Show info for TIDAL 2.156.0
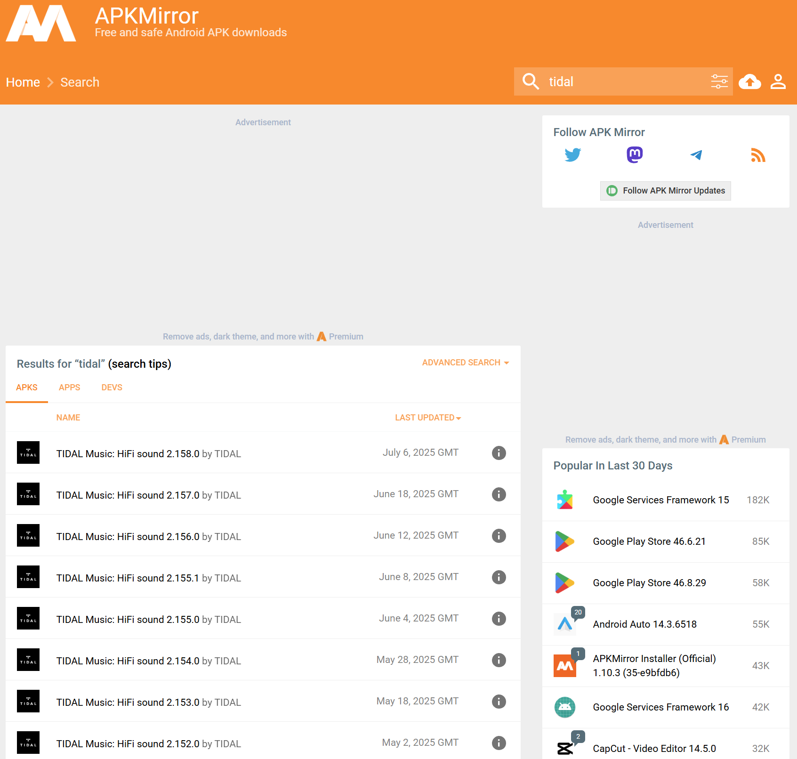Screen dimensions: 797x759 (x=499, y=536)
